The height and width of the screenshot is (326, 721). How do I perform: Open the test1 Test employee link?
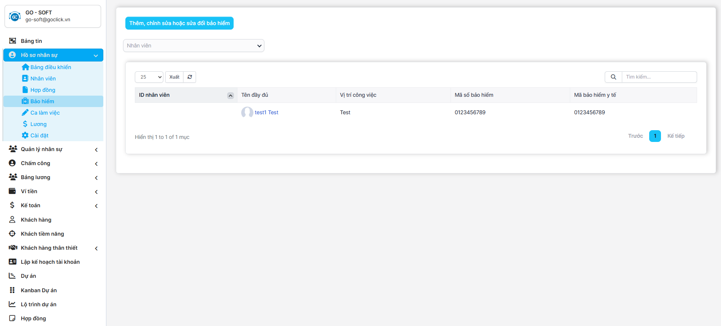[266, 112]
